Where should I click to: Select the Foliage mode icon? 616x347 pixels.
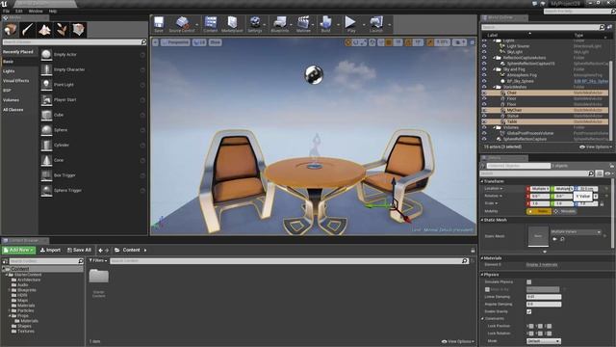[62, 30]
